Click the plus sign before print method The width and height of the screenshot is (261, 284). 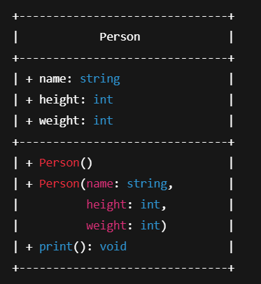click(x=29, y=247)
